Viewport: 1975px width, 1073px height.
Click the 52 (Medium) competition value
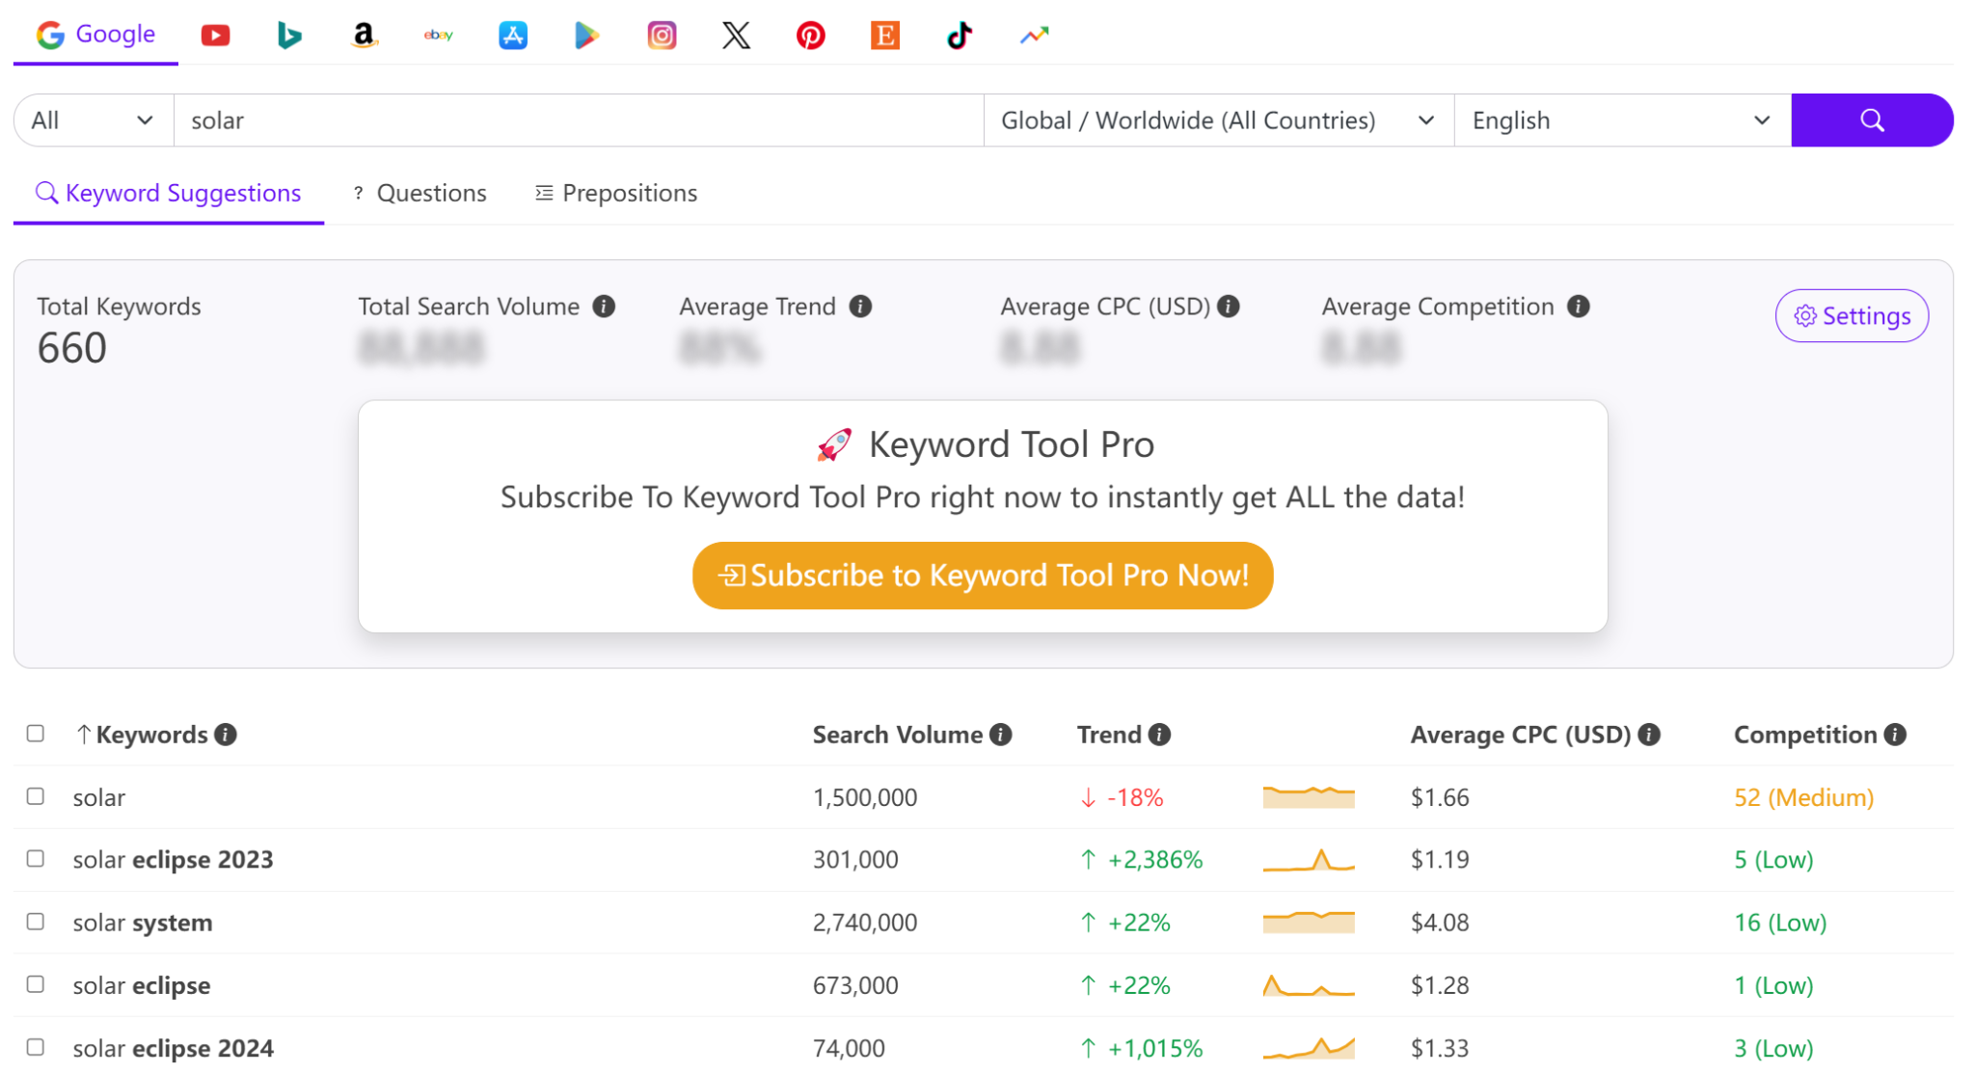point(1803,797)
